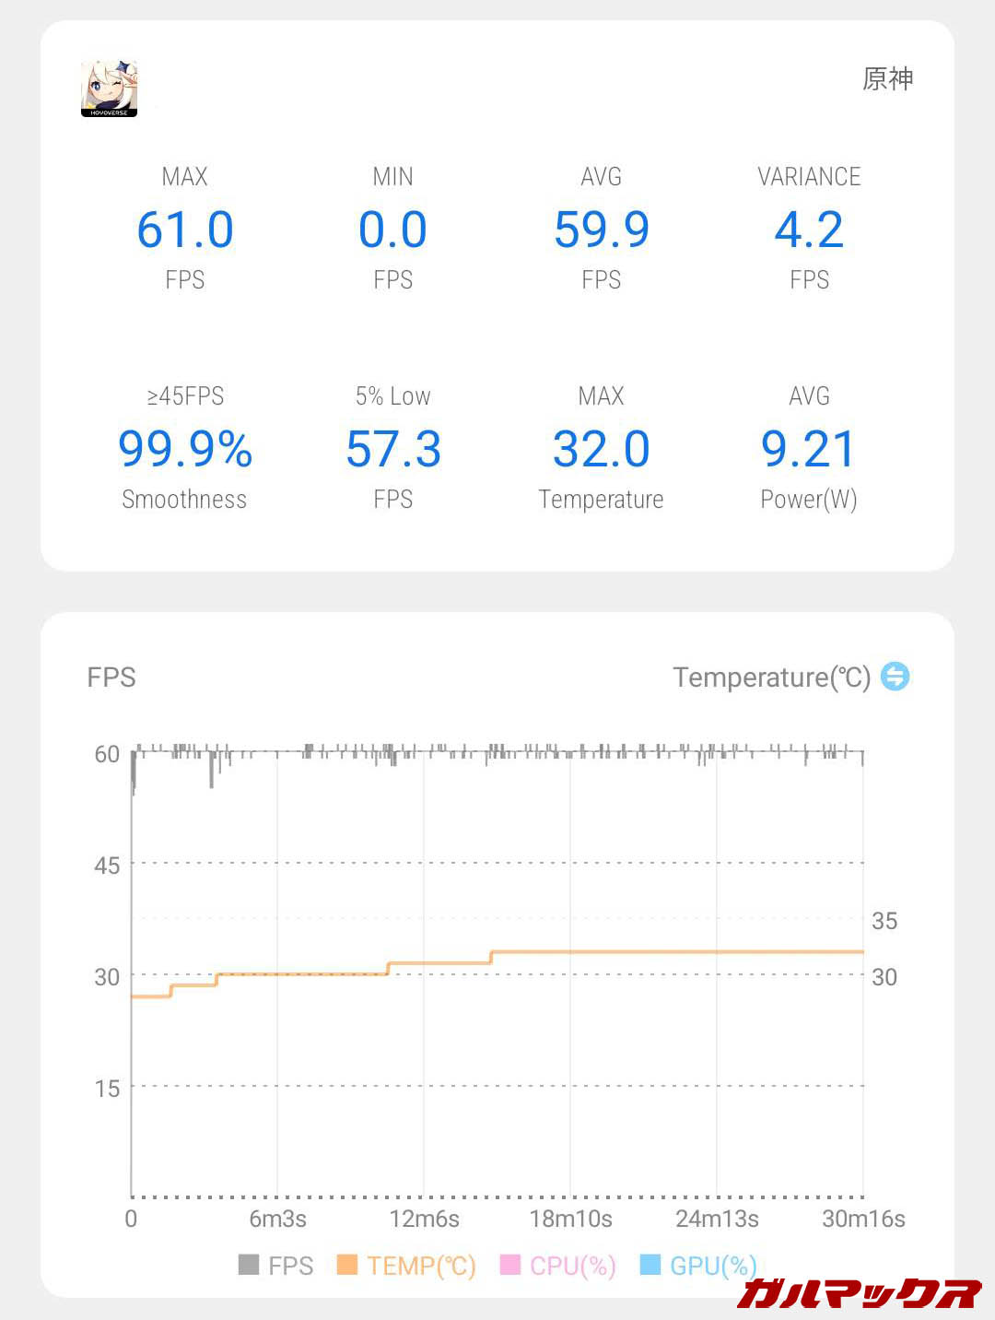Screen dimensions: 995x1320
Task: Toggle the GPU(%) blue legend square
Action: (x=650, y=1265)
